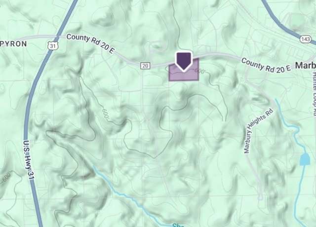Screen dimensions: 316x227
Task: Click the western County Rd 20 E label
Action: pyautogui.click(x=90, y=44)
